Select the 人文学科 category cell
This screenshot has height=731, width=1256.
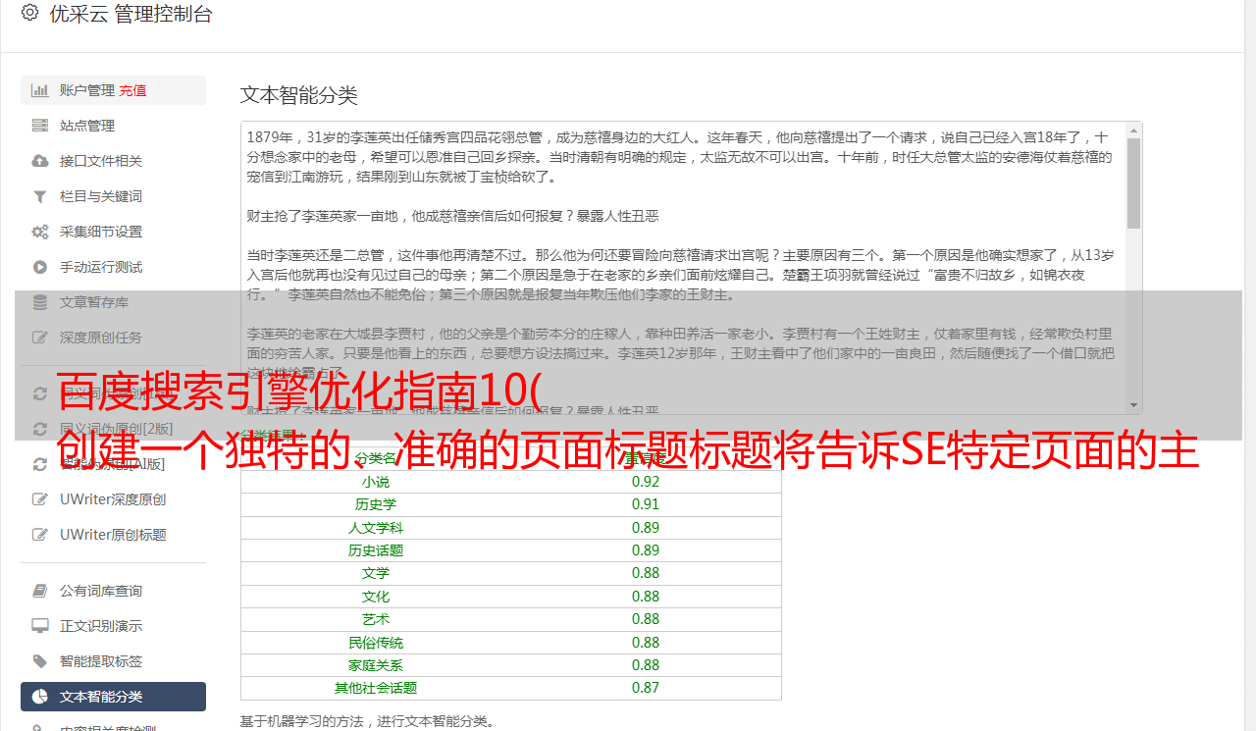(x=375, y=528)
